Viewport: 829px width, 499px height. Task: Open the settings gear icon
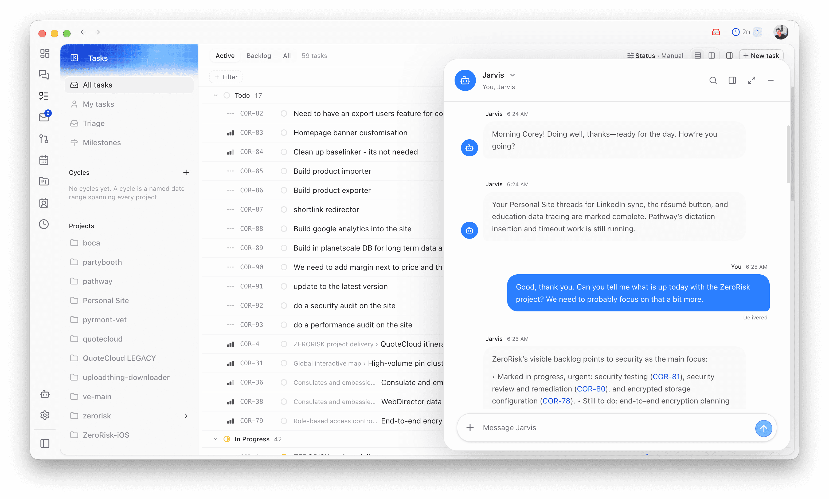pyautogui.click(x=45, y=415)
